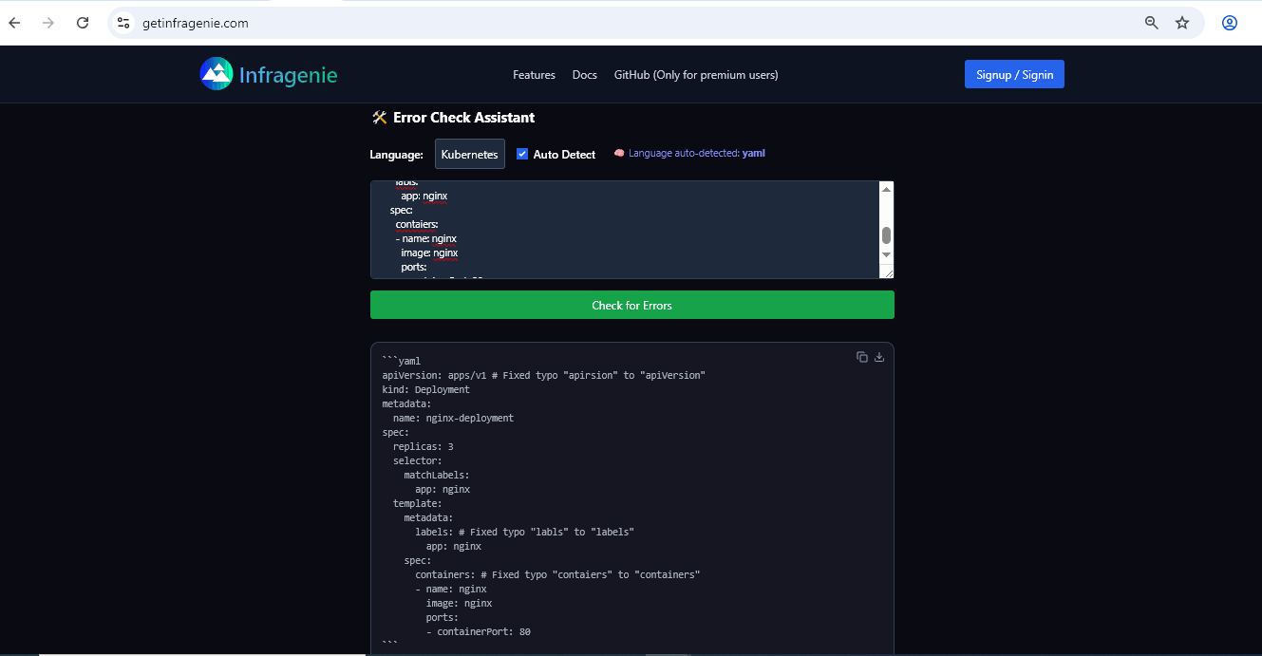1262x656 pixels.
Task: Bookmark this page with the star icon
Action: (1182, 23)
